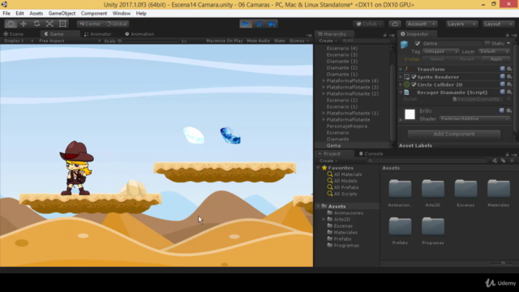
Task: Open the Display 1 dropdown
Action: point(18,41)
